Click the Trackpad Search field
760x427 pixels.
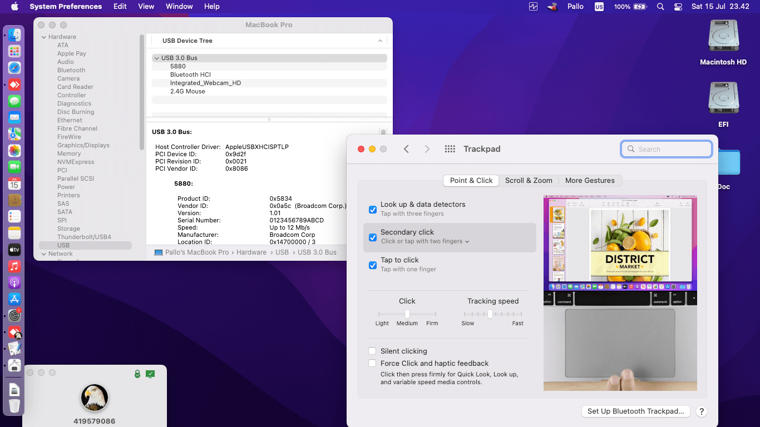(x=667, y=149)
